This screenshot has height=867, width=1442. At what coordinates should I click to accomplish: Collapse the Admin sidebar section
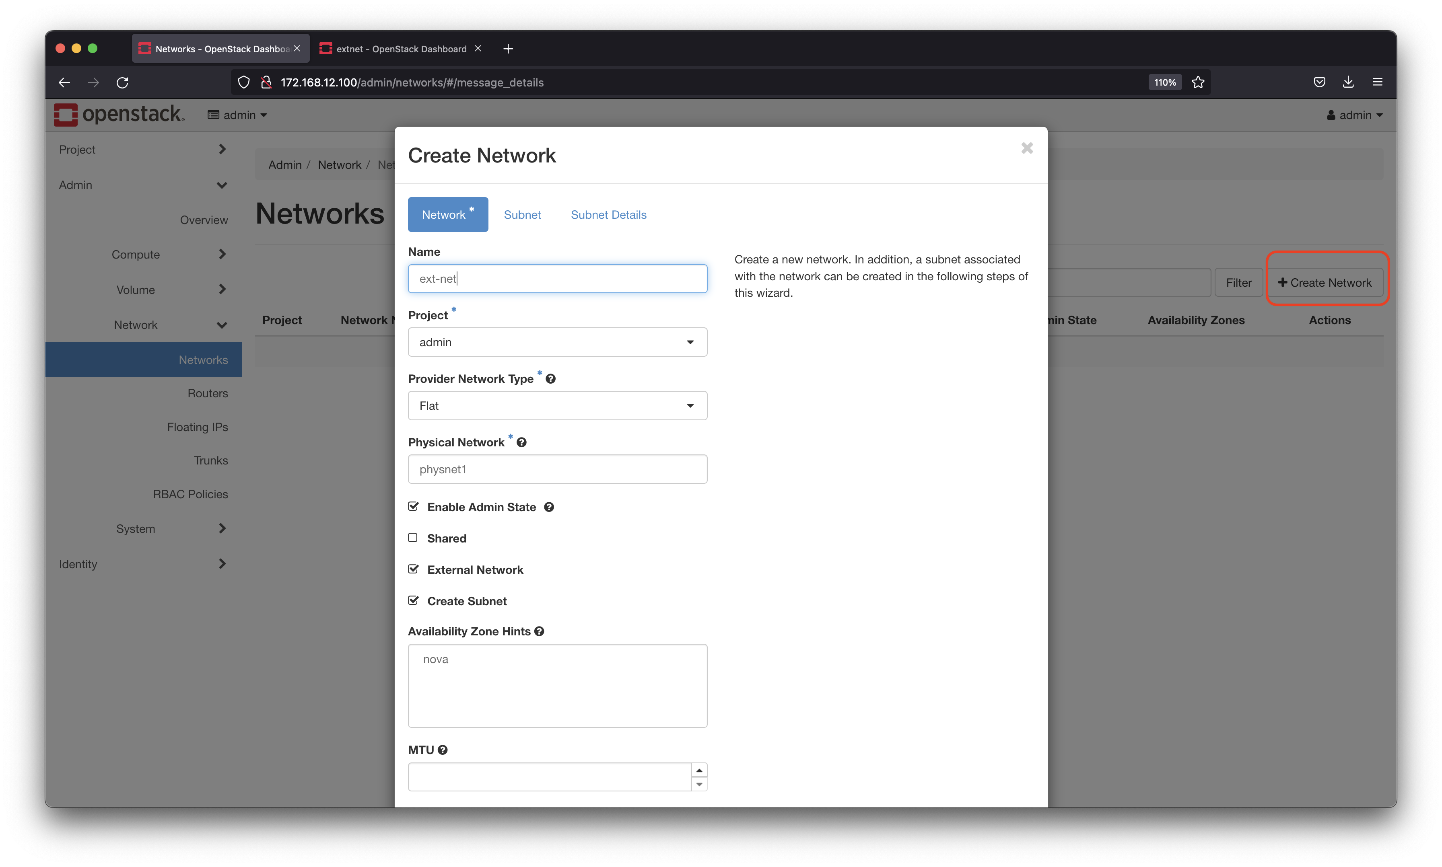click(x=142, y=185)
